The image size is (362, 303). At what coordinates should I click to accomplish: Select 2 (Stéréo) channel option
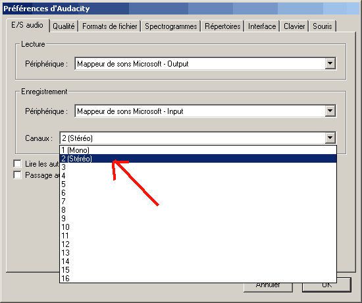(198, 159)
